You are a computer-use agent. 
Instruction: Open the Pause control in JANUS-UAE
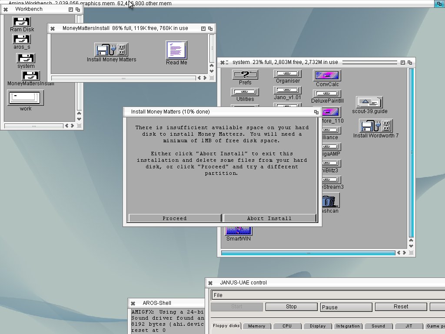point(346,307)
